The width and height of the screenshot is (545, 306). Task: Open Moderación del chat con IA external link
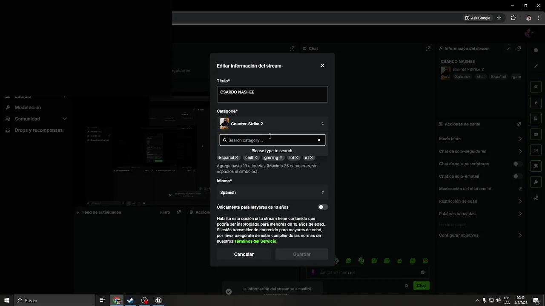[x=520, y=189]
